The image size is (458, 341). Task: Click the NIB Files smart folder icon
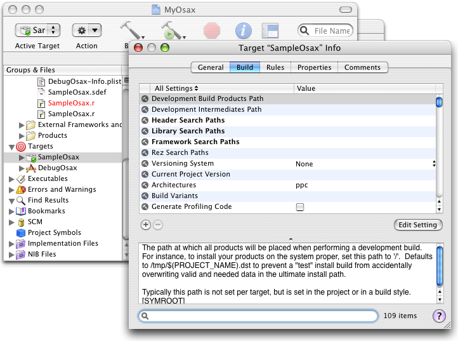[x=21, y=255]
